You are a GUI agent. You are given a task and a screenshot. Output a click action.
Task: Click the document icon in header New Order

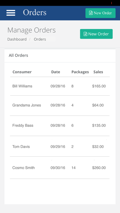pyautogui.click(x=91, y=13)
